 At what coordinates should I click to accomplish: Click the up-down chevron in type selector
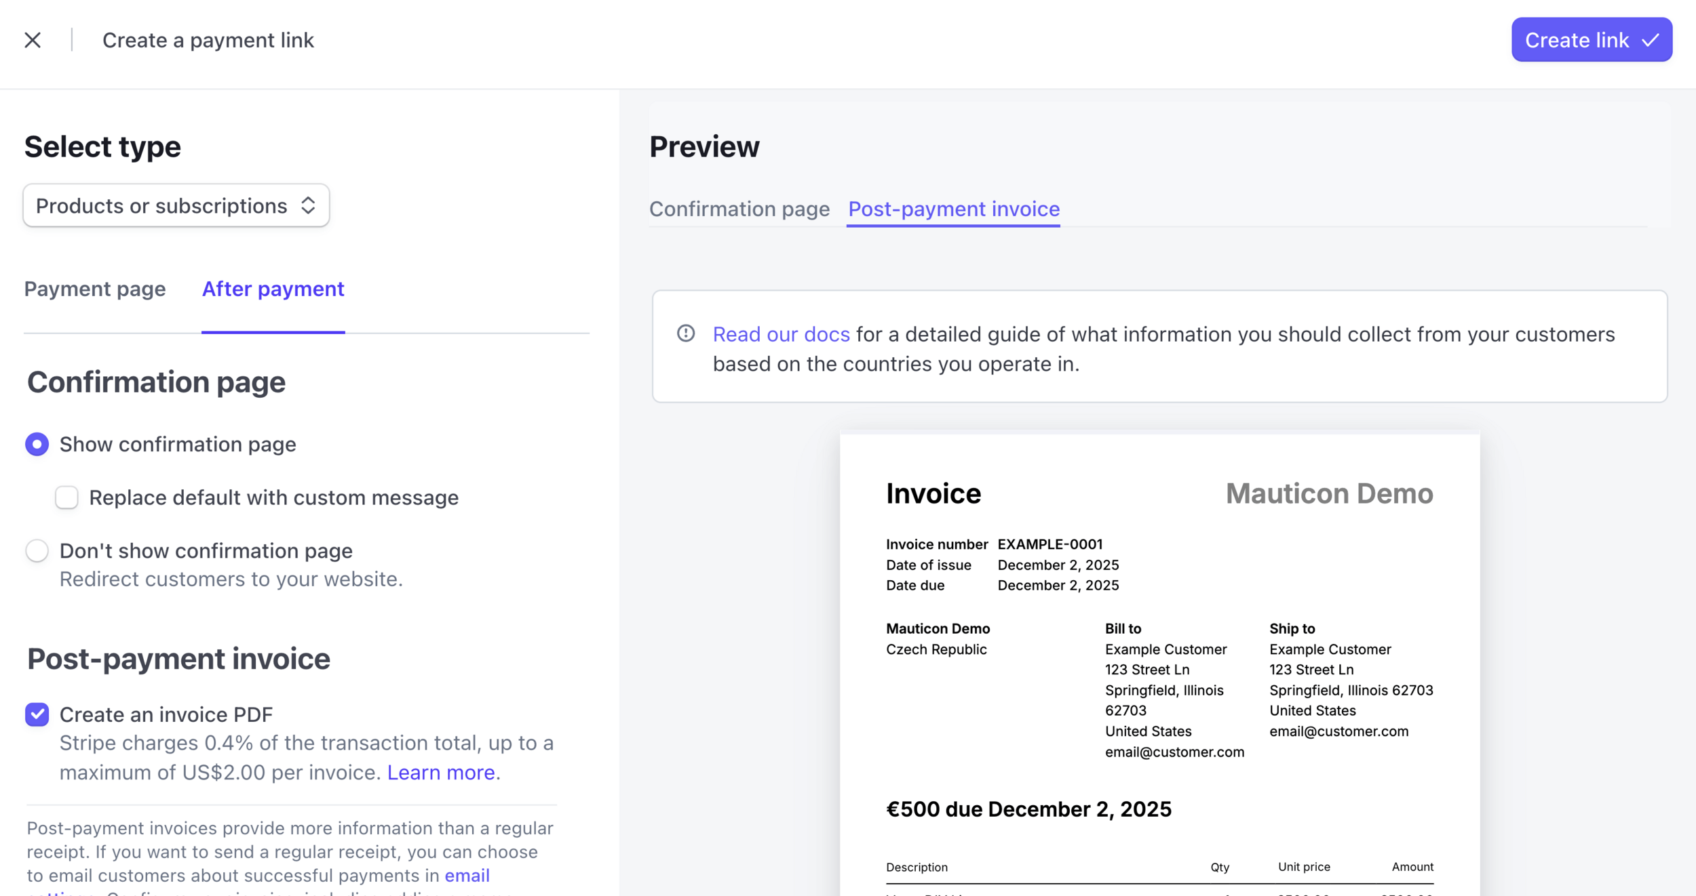pos(308,205)
